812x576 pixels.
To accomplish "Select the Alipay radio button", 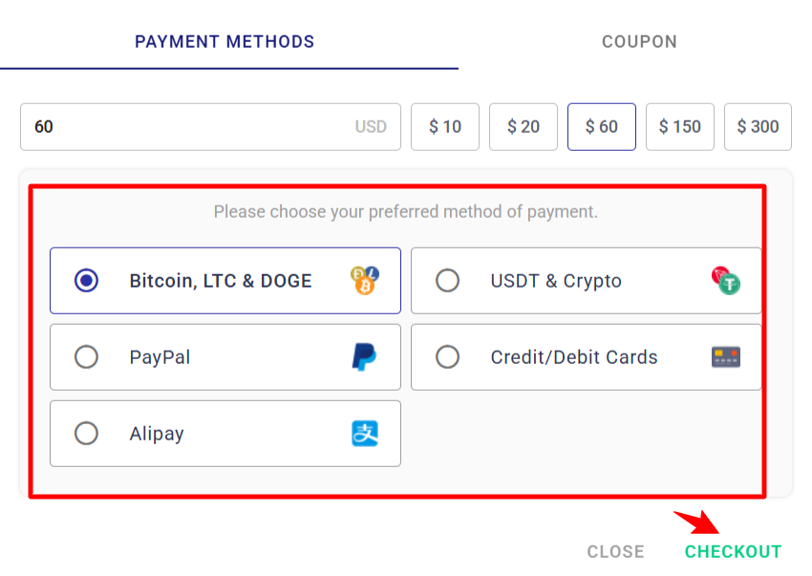I will click(86, 434).
